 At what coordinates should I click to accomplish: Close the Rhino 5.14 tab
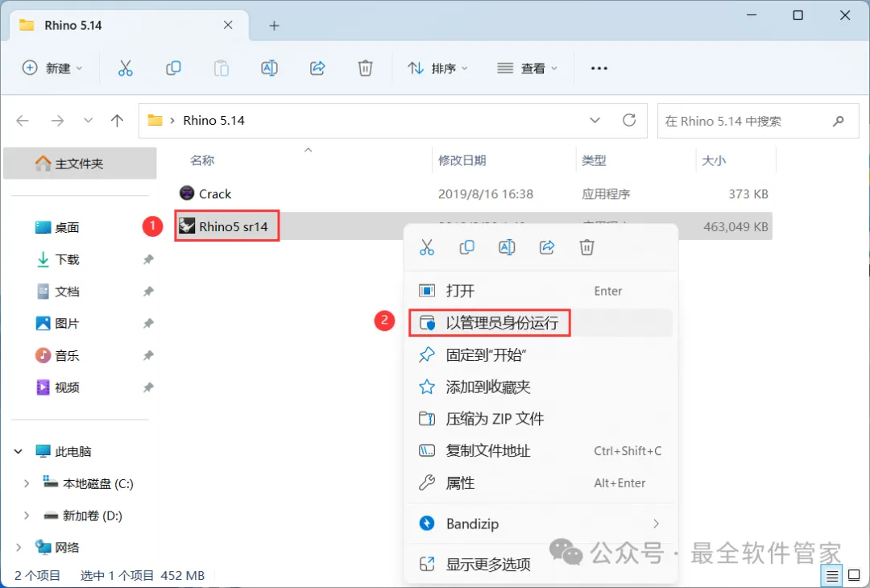pyautogui.click(x=228, y=25)
